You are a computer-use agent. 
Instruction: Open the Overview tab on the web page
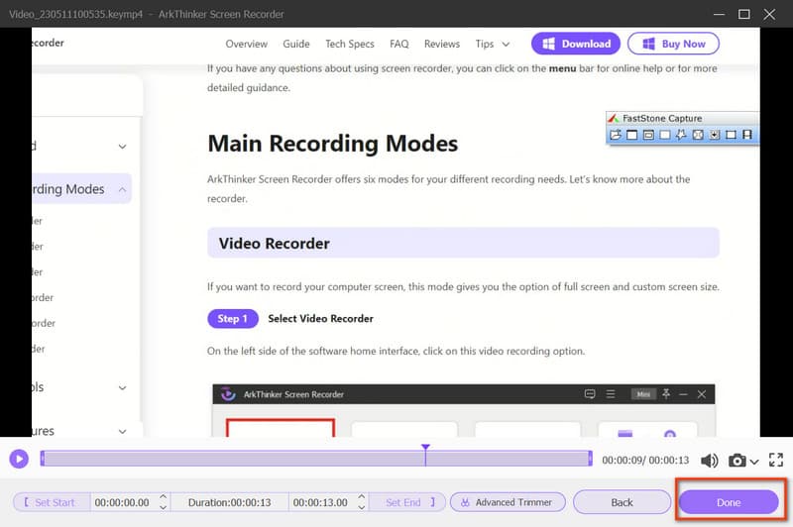click(246, 44)
